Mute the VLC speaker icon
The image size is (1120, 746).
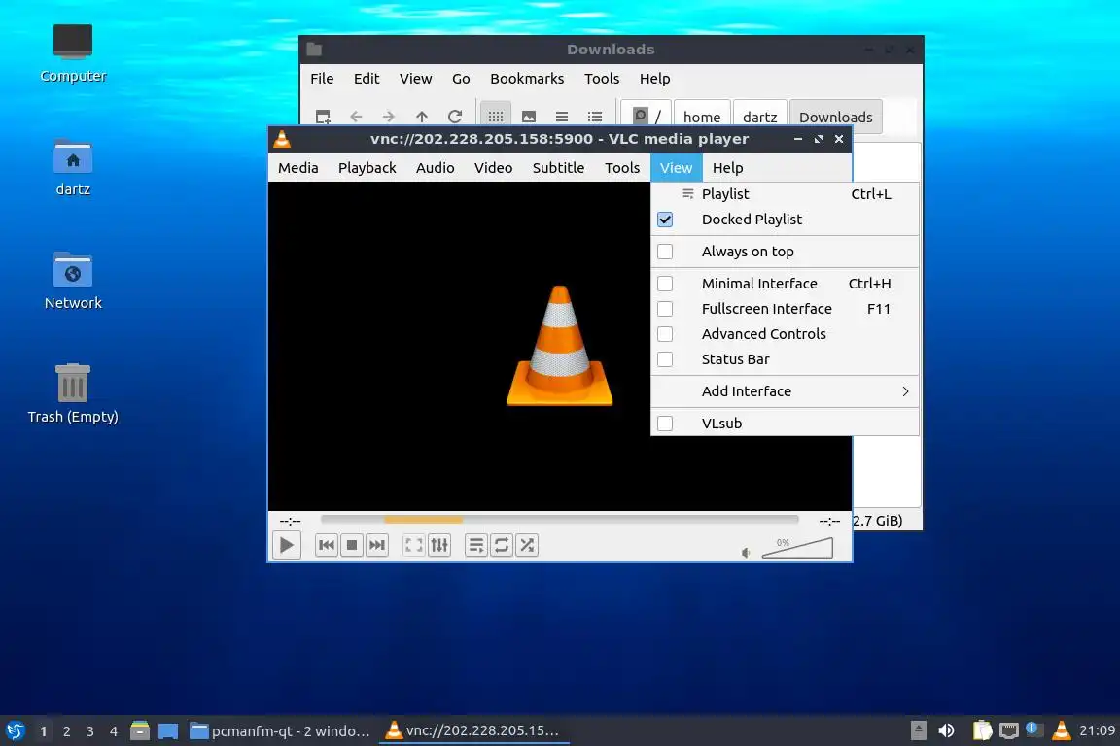point(746,553)
